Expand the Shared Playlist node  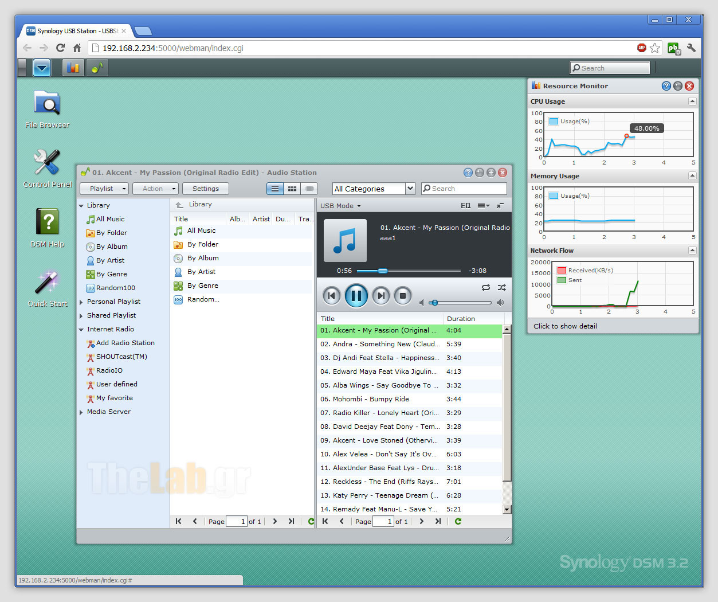click(81, 316)
